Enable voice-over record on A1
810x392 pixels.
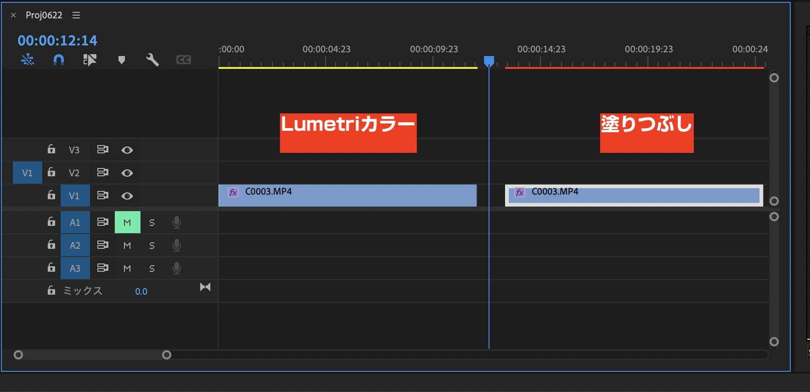(x=176, y=223)
